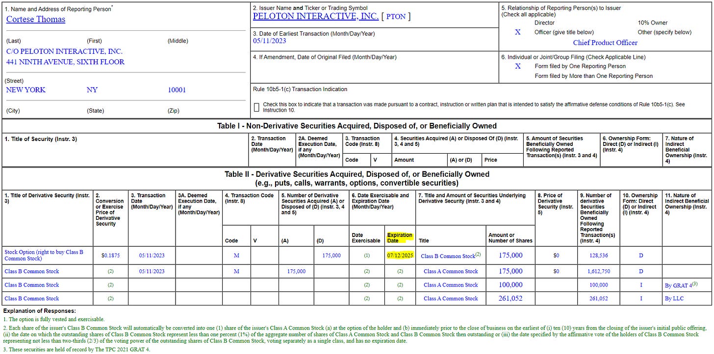The width and height of the screenshot is (714, 354).
Task: Click 100,000 in the Amount or Number of Shares column
Action: coord(510,284)
